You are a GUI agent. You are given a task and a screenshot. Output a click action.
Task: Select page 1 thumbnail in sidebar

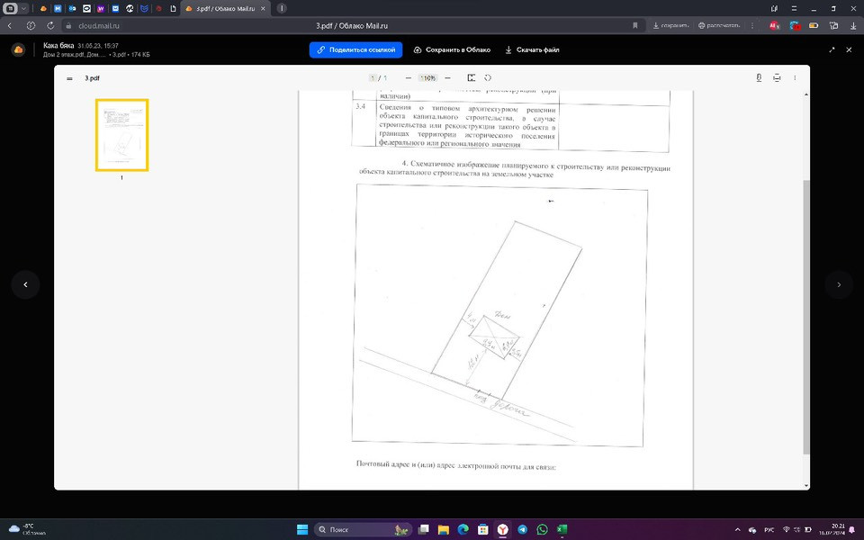pyautogui.click(x=121, y=135)
